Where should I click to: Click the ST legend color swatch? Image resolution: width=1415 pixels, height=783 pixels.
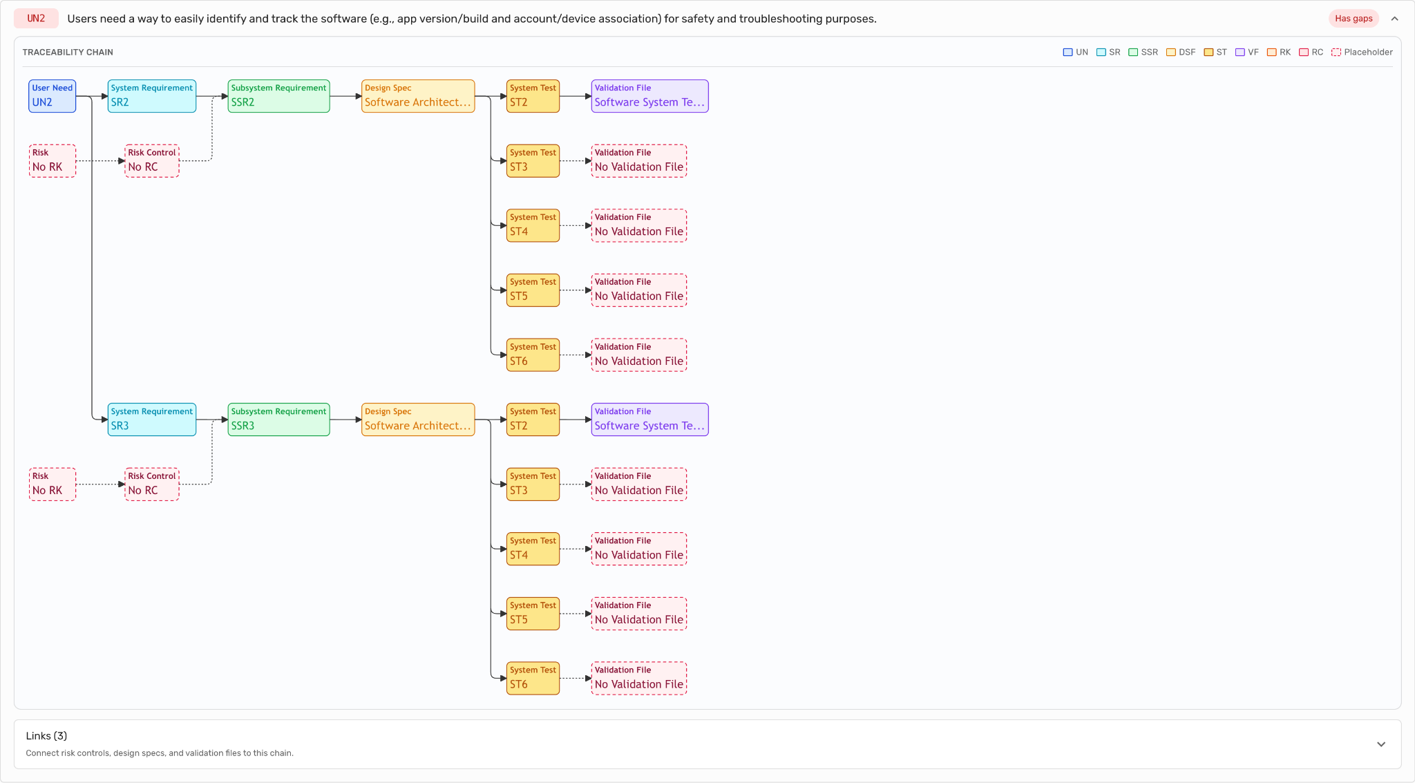pyautogui.click(x=1208, y=53)
